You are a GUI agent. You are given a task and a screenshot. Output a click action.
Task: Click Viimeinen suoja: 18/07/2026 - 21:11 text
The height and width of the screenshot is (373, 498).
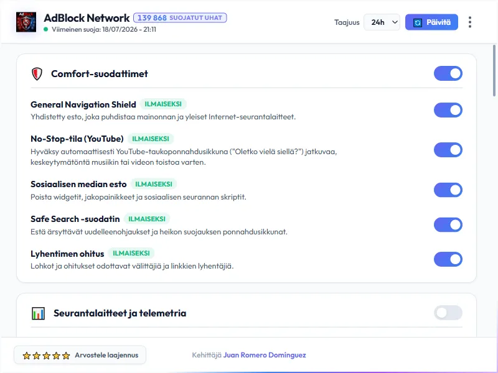coord(104,29)
